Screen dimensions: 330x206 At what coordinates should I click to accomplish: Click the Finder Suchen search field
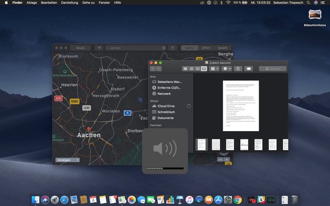click(272, 68)
